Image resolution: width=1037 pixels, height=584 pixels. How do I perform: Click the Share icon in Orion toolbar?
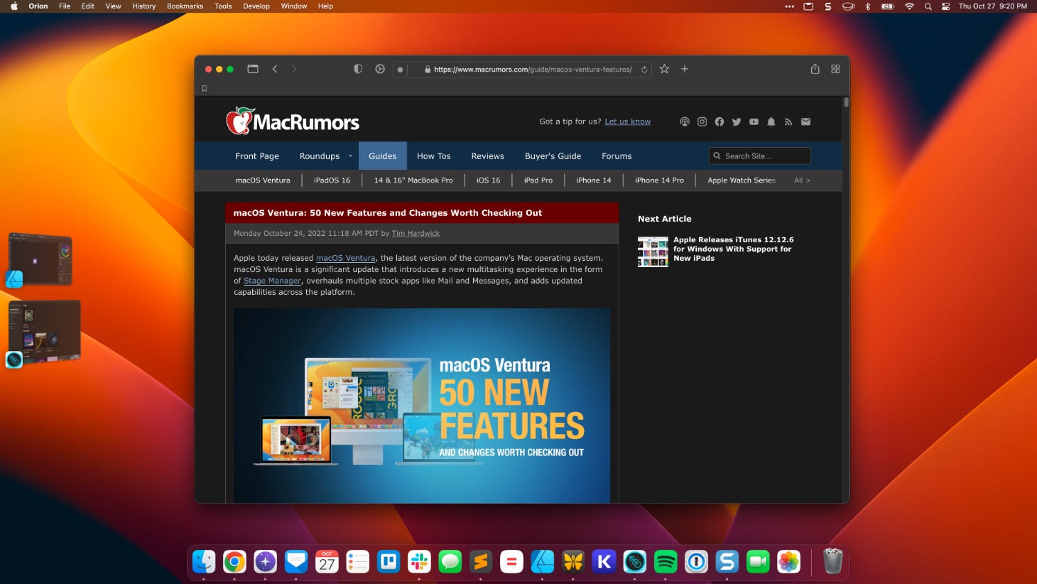[x=815, y=69]
